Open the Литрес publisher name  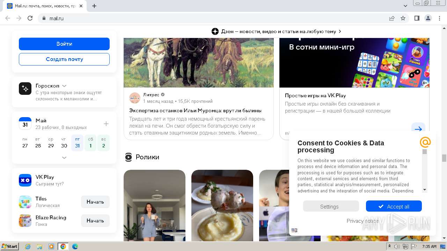[x=151, y=95]
